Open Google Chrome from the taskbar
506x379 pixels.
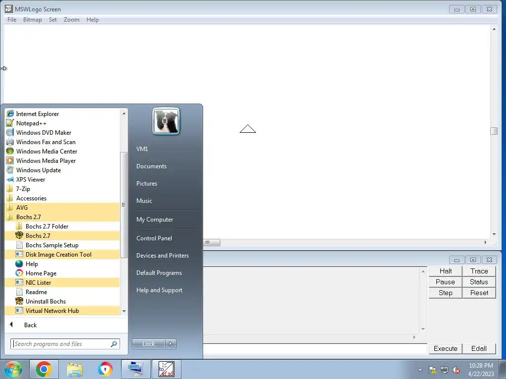click(44, 369)
